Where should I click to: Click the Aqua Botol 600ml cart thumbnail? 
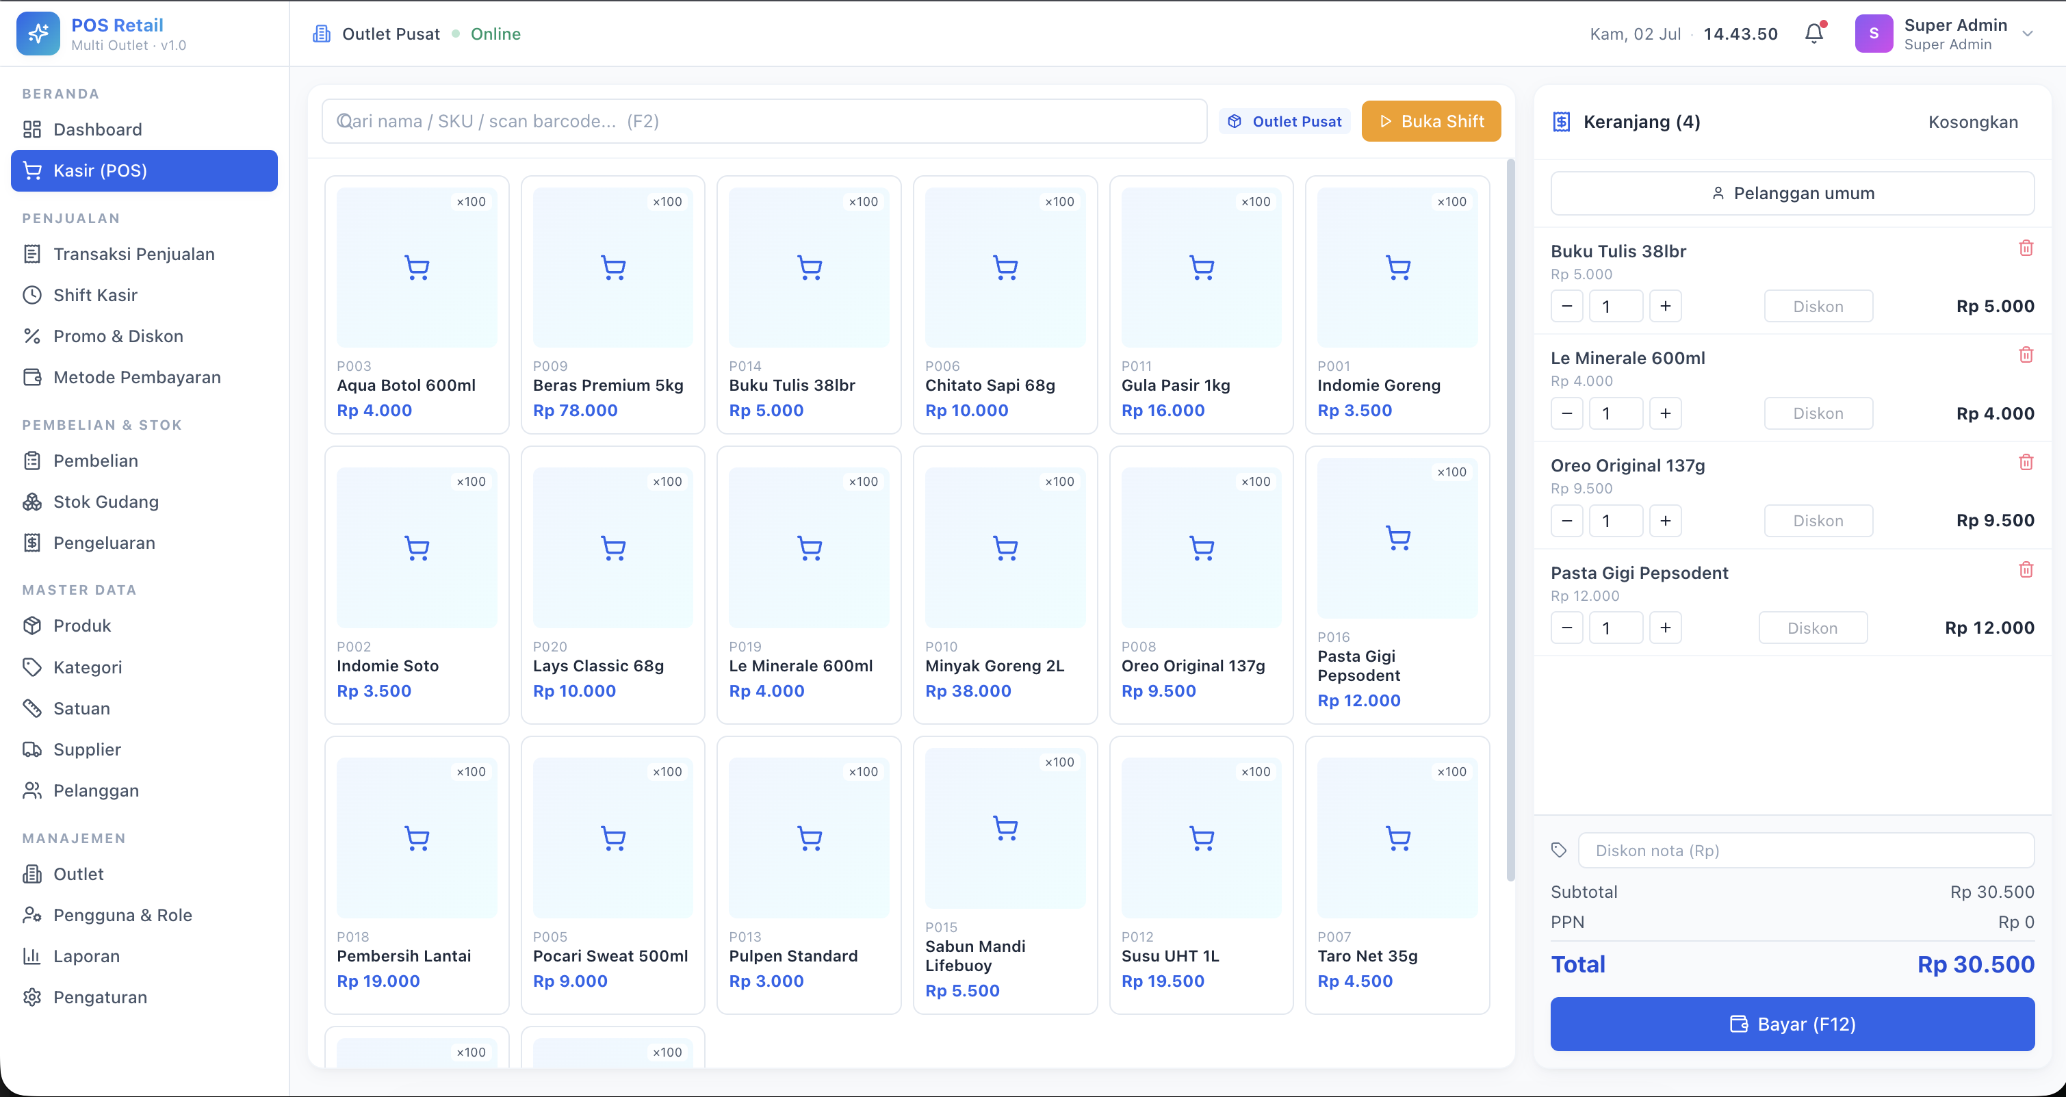pos(416,267)
